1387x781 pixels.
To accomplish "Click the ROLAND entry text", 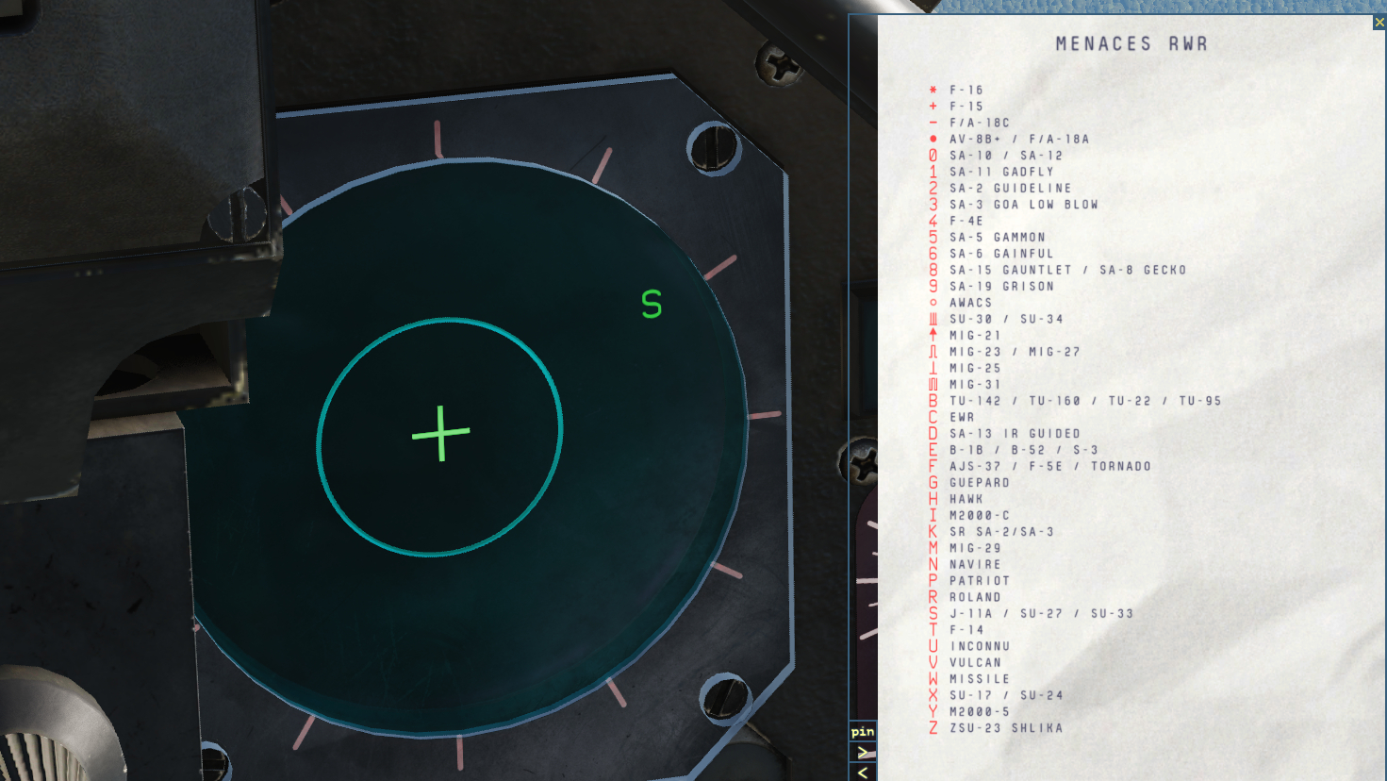I will 975,597.
